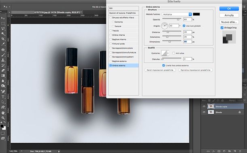Link layers icon in Layers panel footer
This screenshot has height=153, width=247.
(x=208, y=151)
